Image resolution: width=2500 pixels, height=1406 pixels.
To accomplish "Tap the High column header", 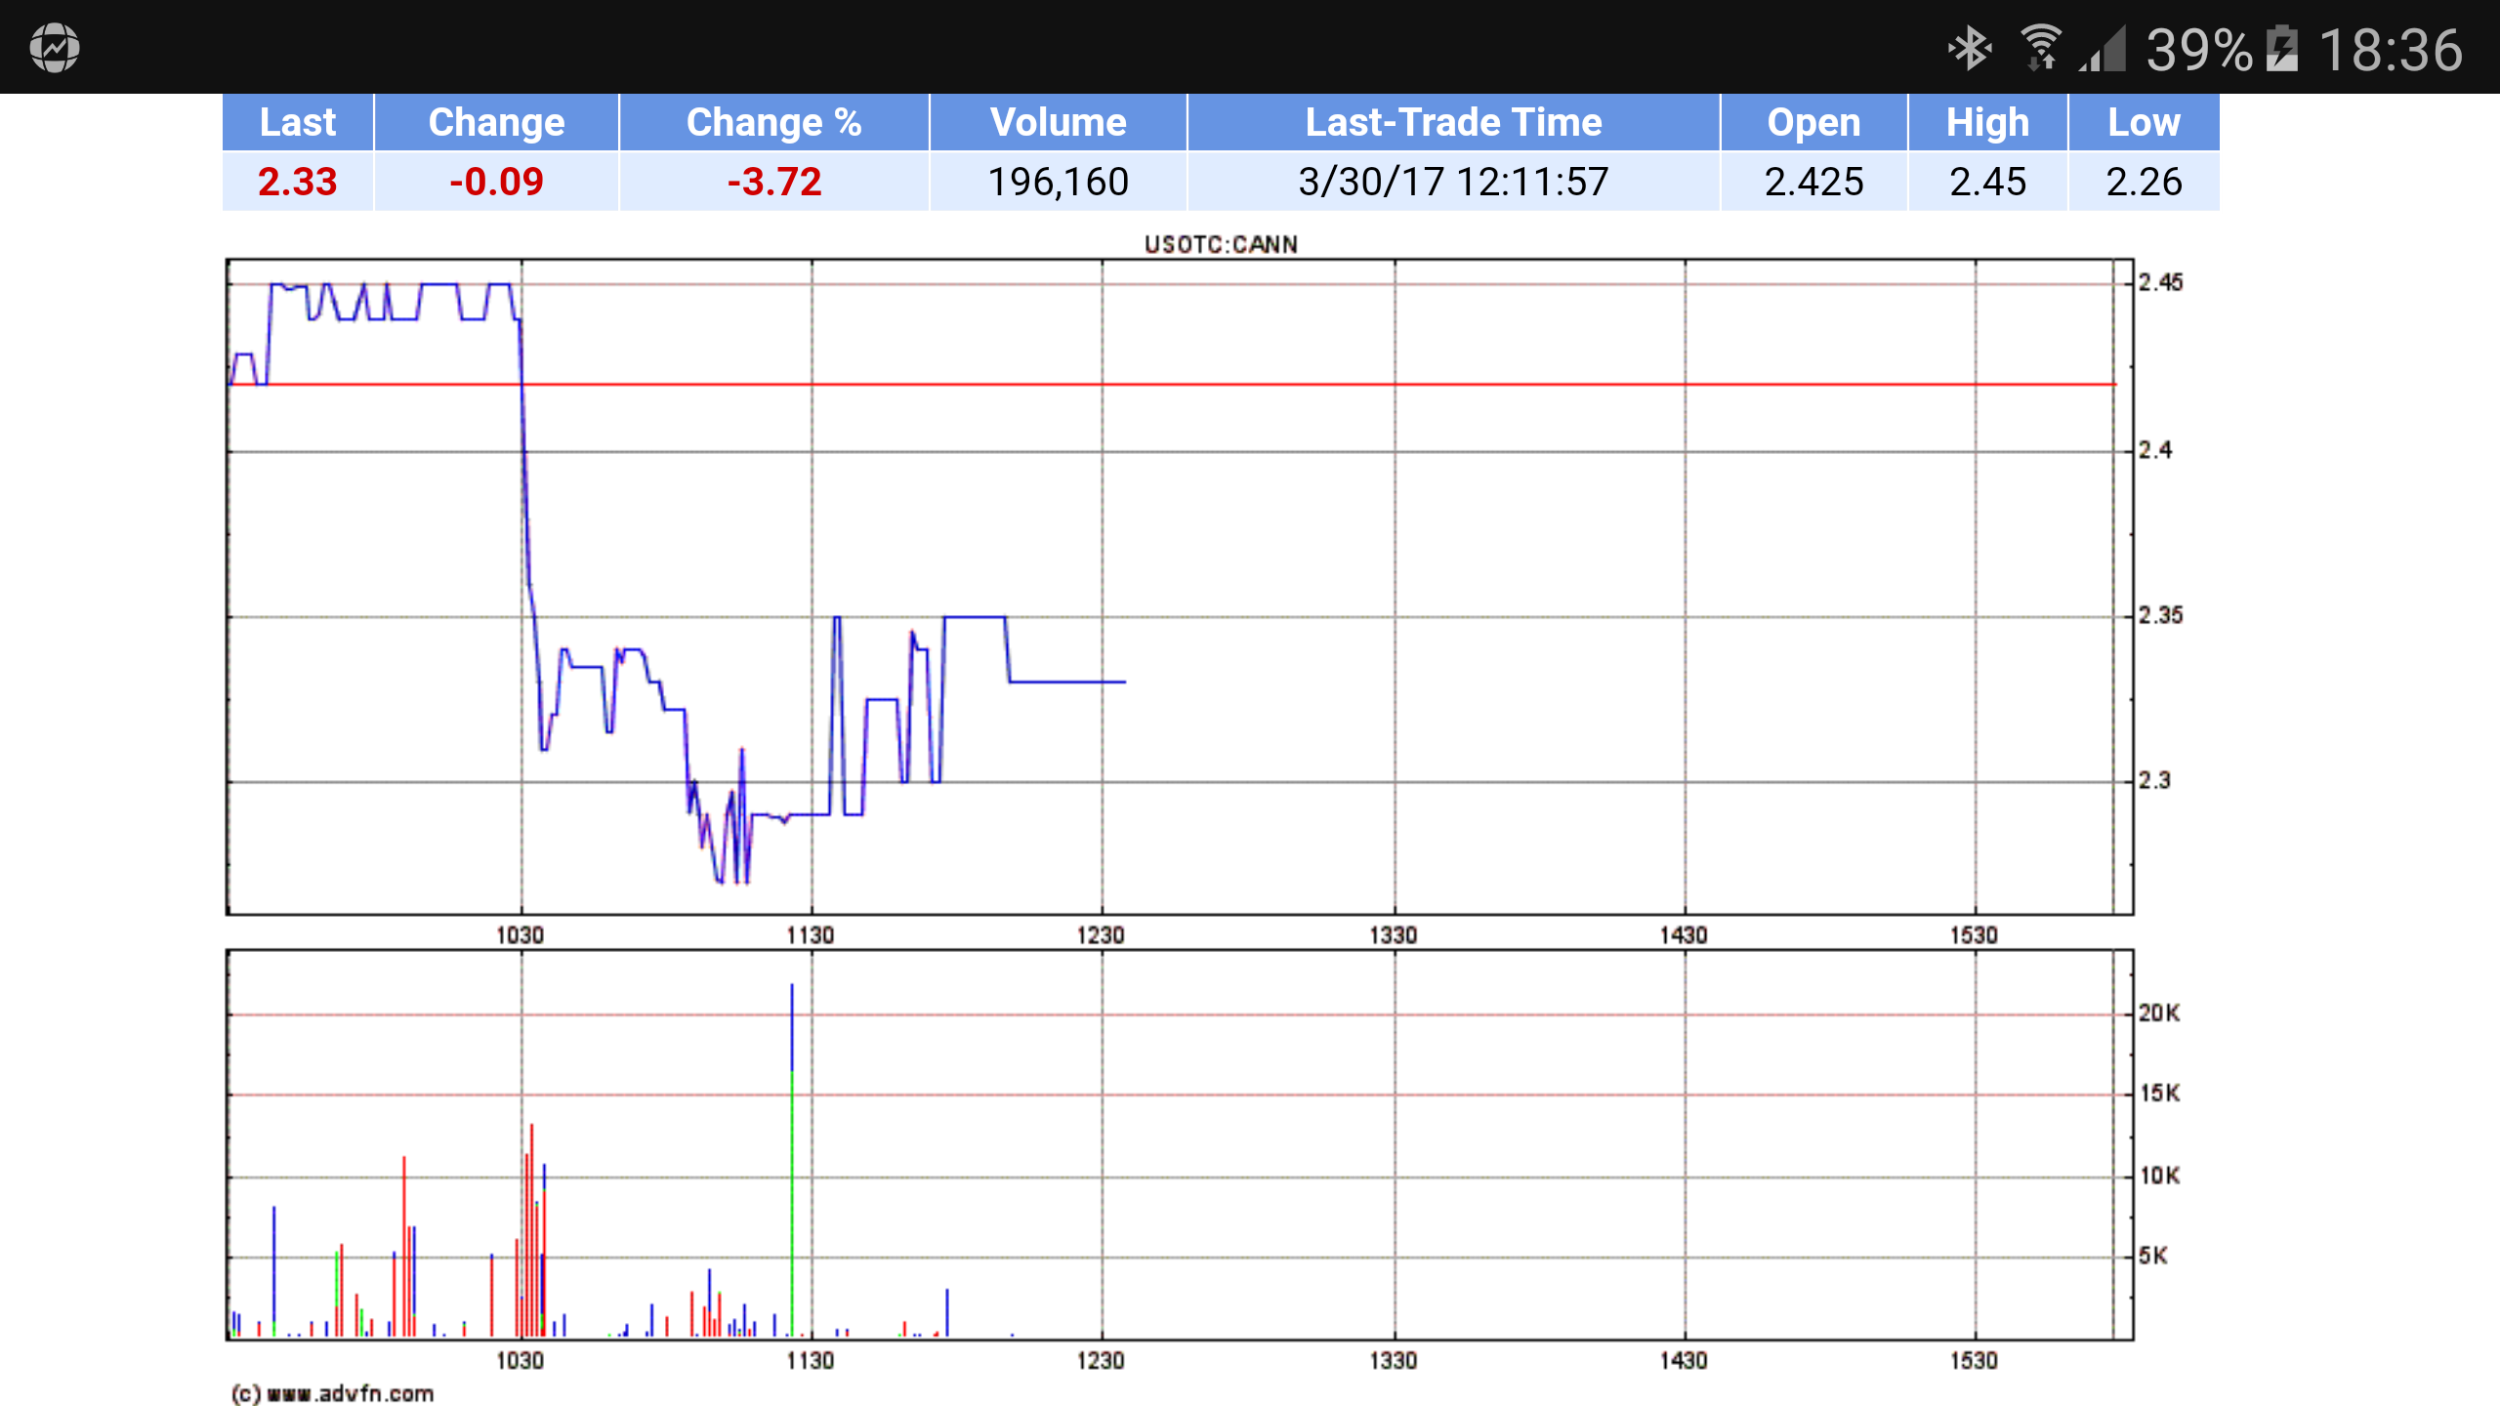I will pos(1987,122).
